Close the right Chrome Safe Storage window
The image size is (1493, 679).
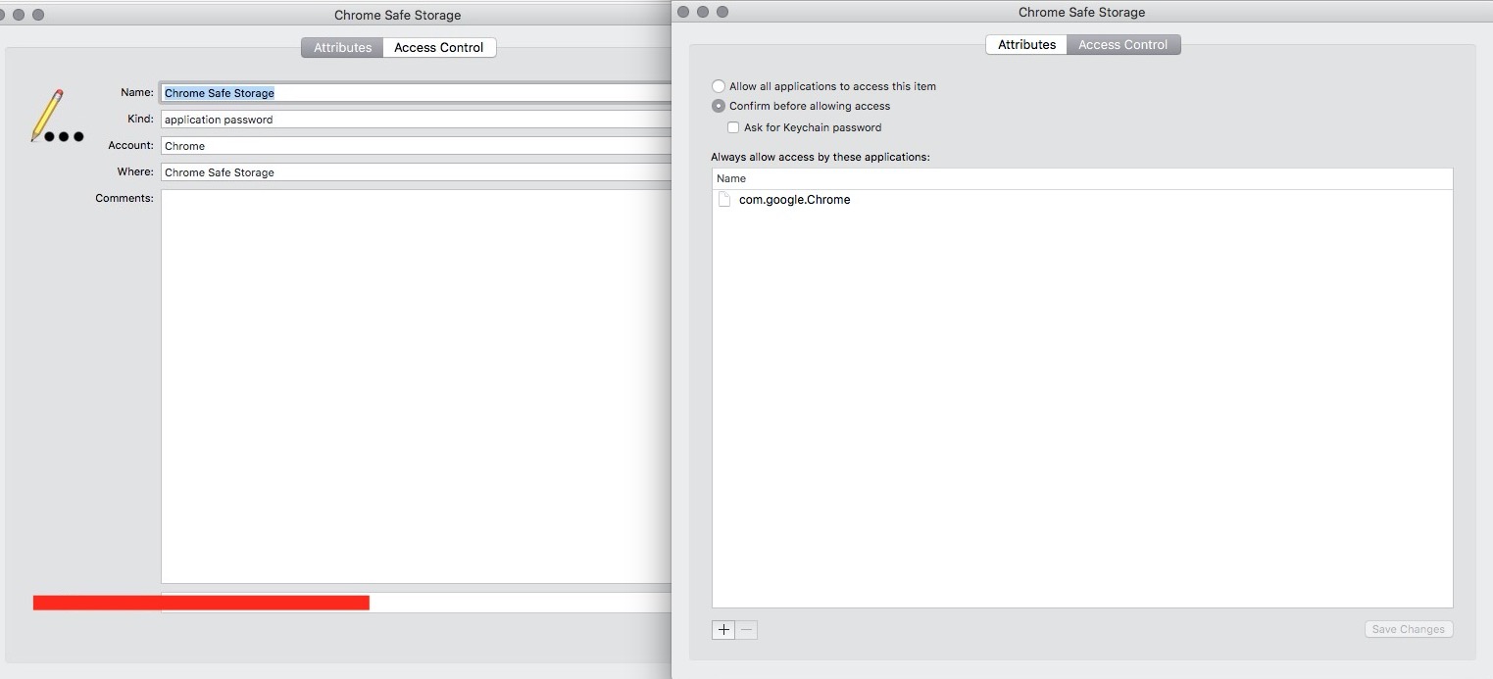[683, 12]
